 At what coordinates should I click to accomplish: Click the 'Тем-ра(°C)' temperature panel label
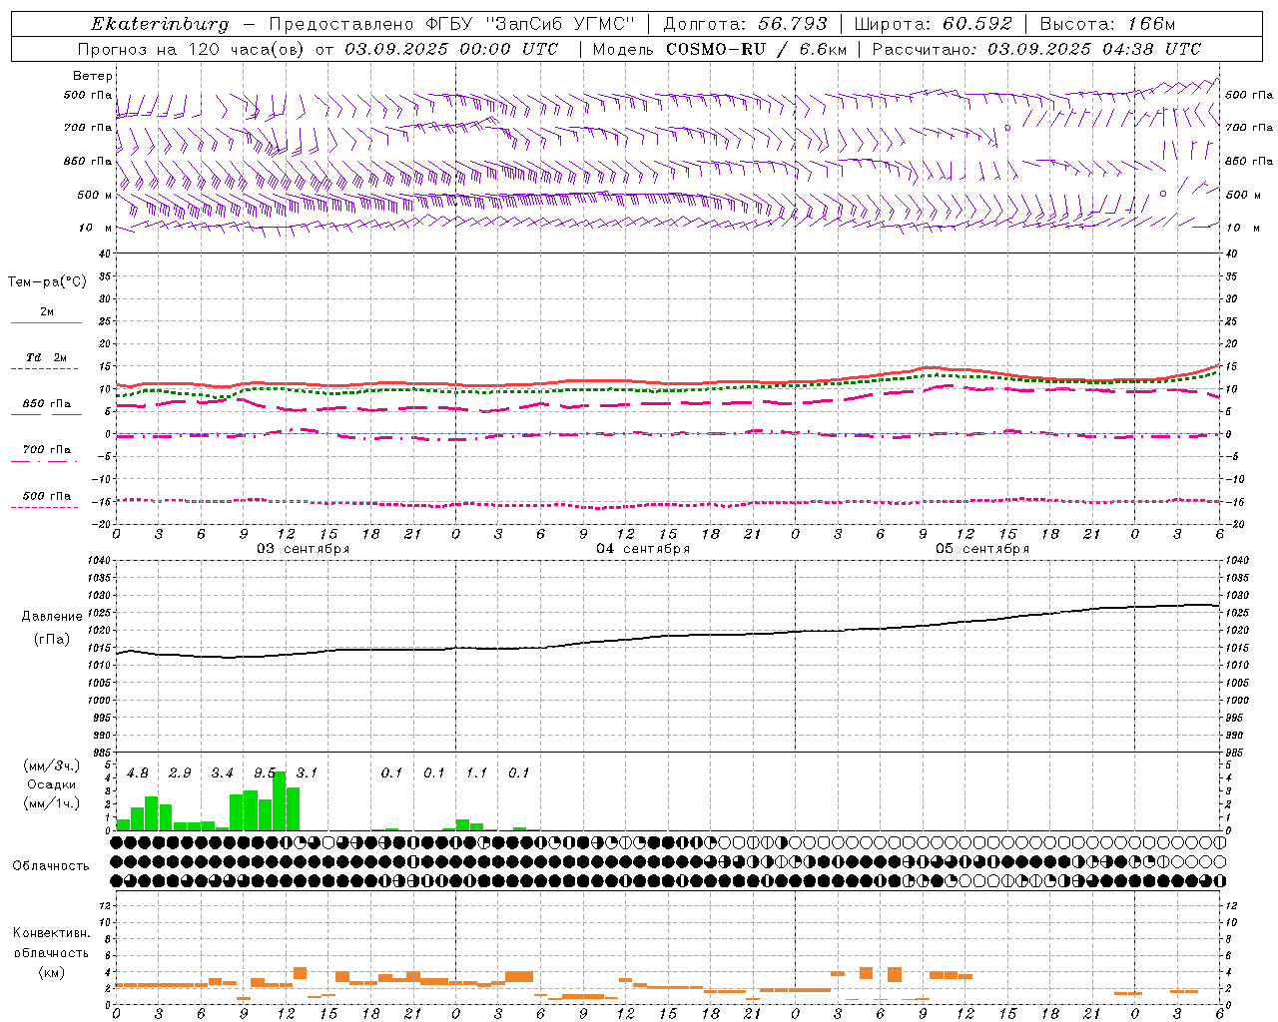coord(47,282)
